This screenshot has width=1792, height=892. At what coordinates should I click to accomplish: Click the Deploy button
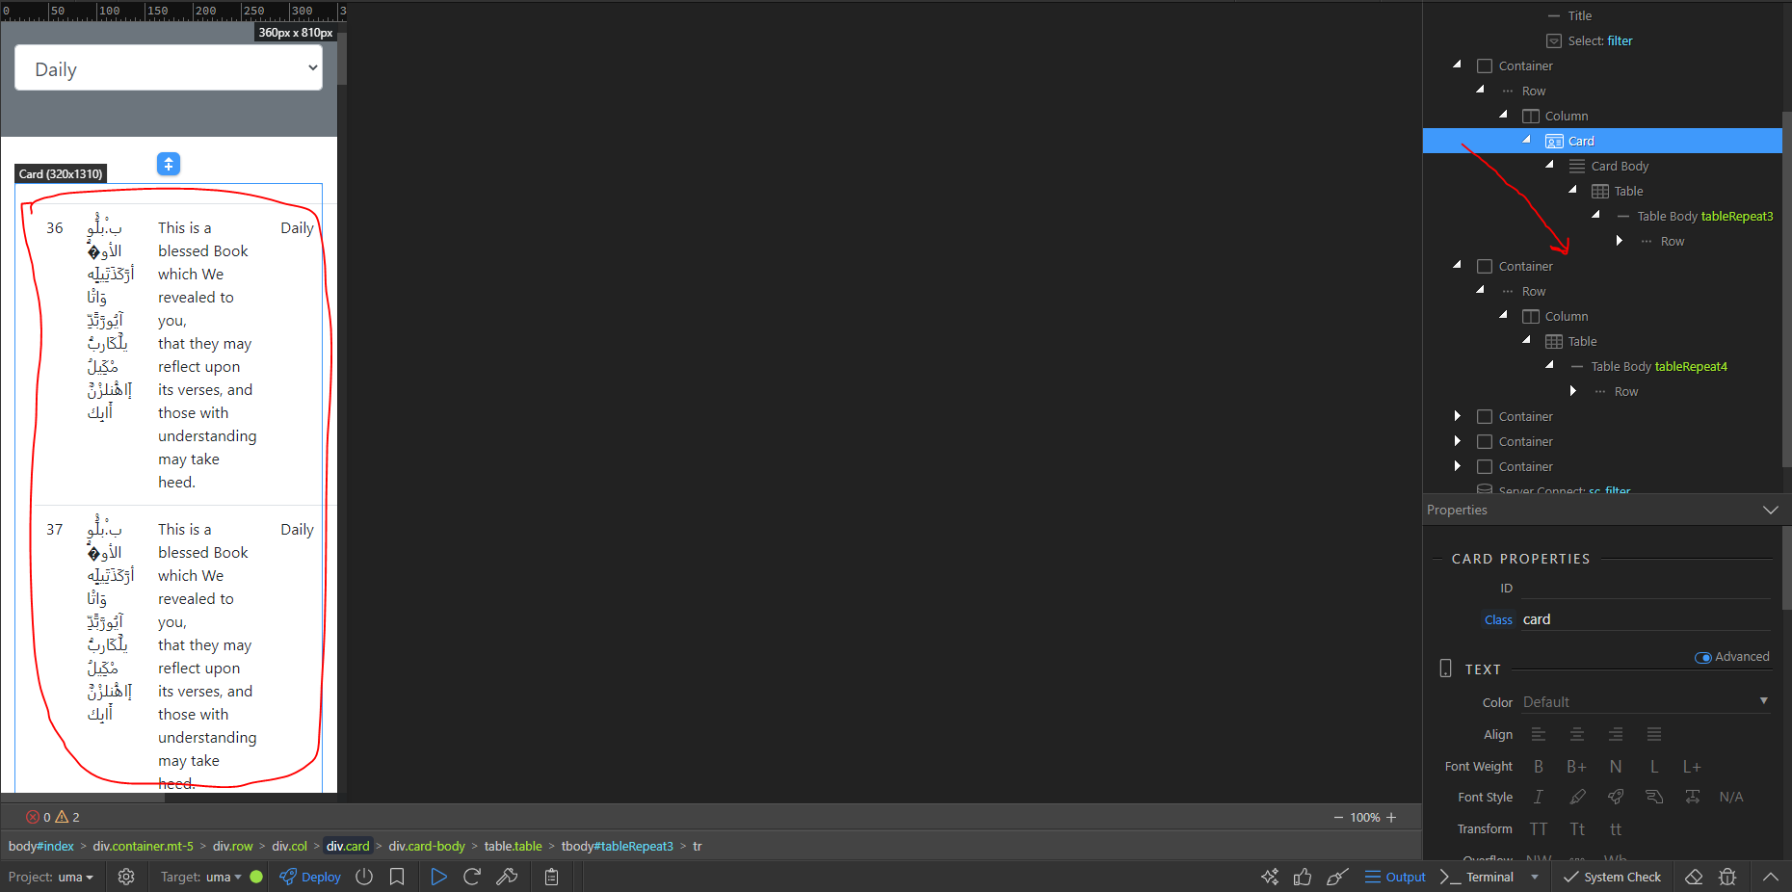(x=310, y=877)
